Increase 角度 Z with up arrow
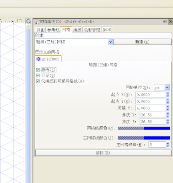 pos(168,120)
